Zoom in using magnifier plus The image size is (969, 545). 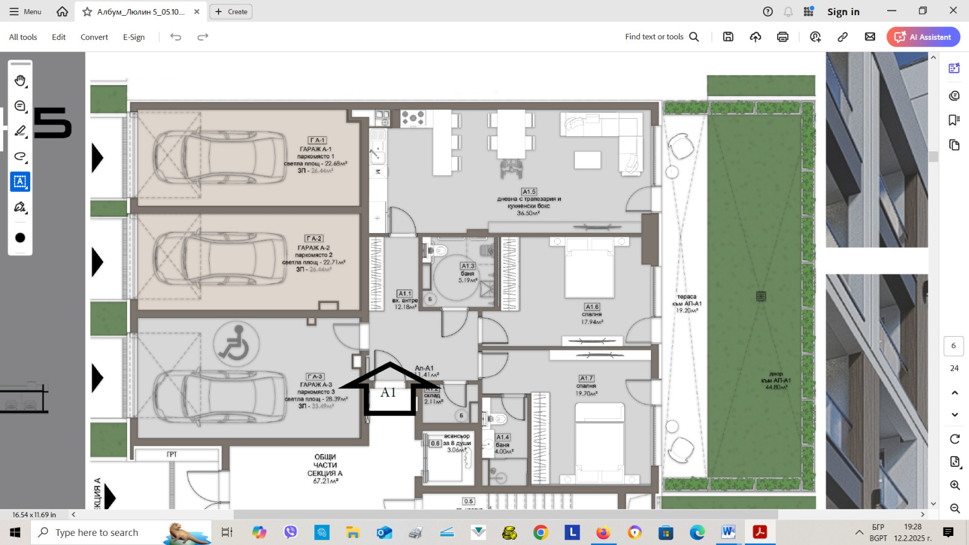pyautogui.click(x=954, y=485)
